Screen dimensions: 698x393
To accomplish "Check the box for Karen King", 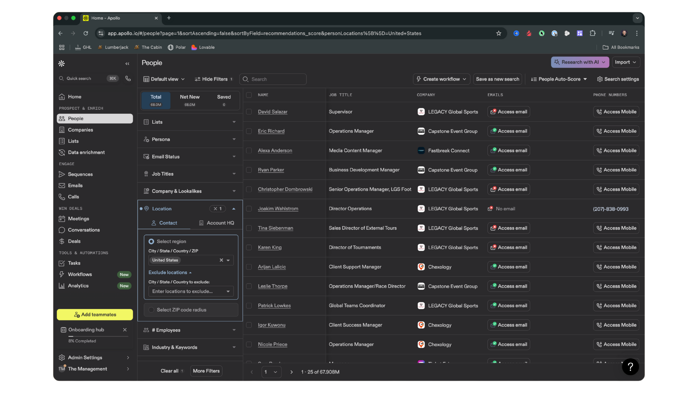I will tap(249, 247).
